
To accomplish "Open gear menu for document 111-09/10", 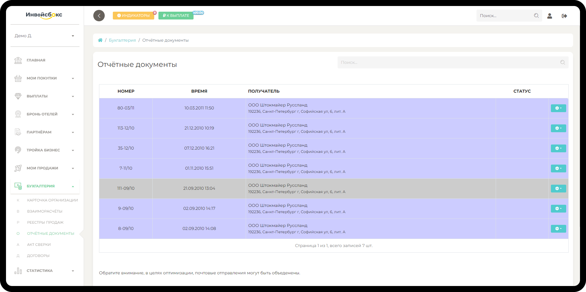I will 558,189.
